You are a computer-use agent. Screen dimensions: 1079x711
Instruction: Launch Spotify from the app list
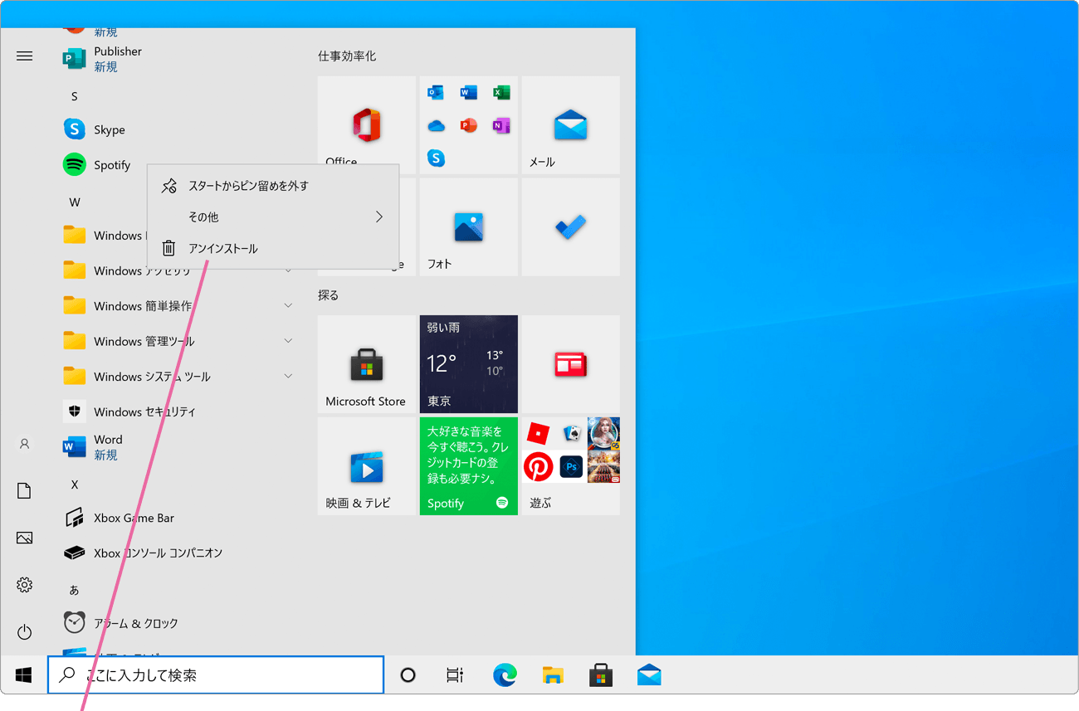coord(97,164)
